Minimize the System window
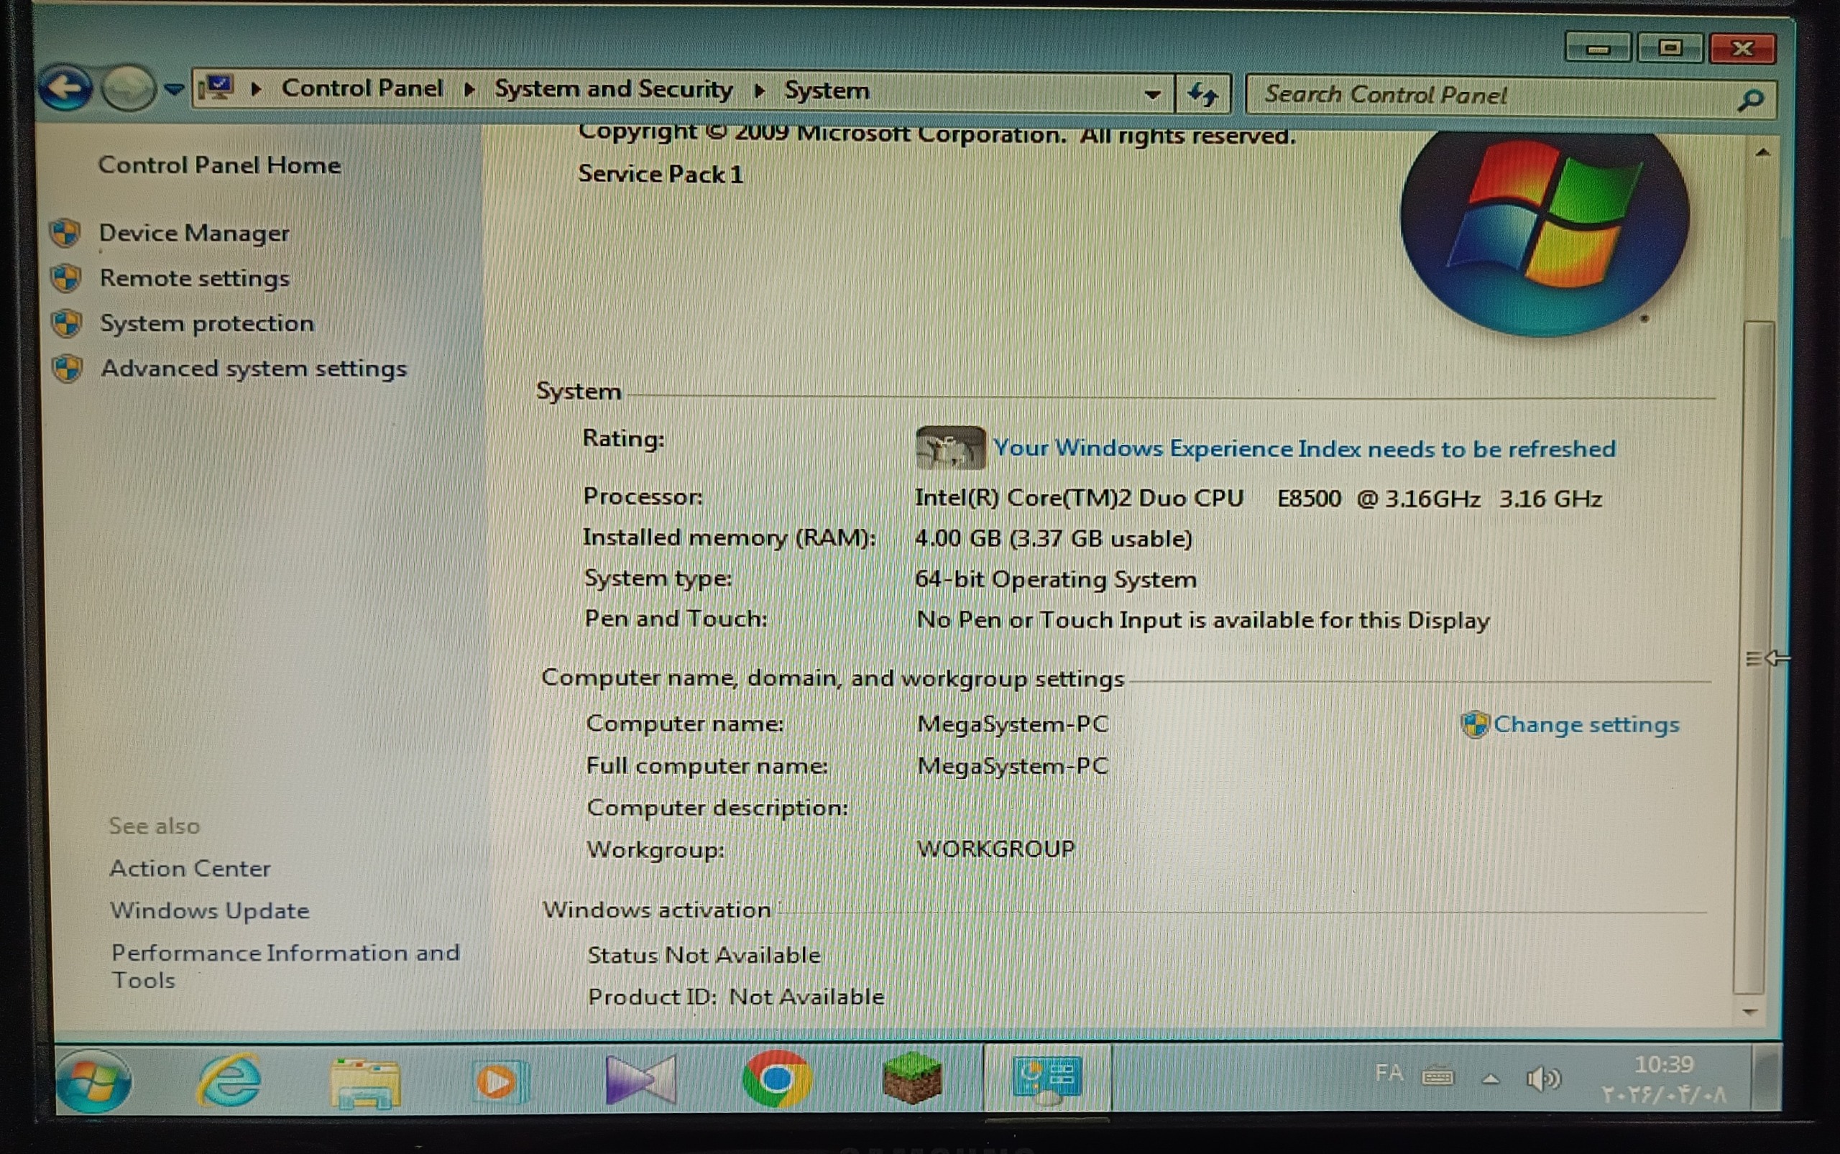 (1597, 48)
